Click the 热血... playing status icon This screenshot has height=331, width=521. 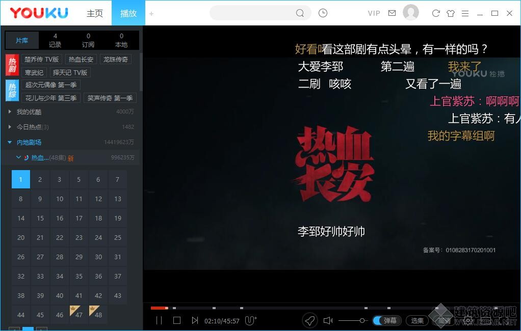[26, 158]
